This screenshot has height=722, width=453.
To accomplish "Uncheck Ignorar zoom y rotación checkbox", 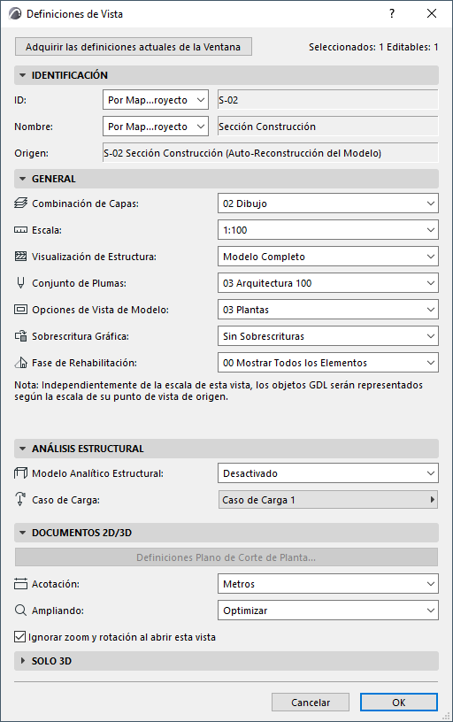I will click(19, 637).
